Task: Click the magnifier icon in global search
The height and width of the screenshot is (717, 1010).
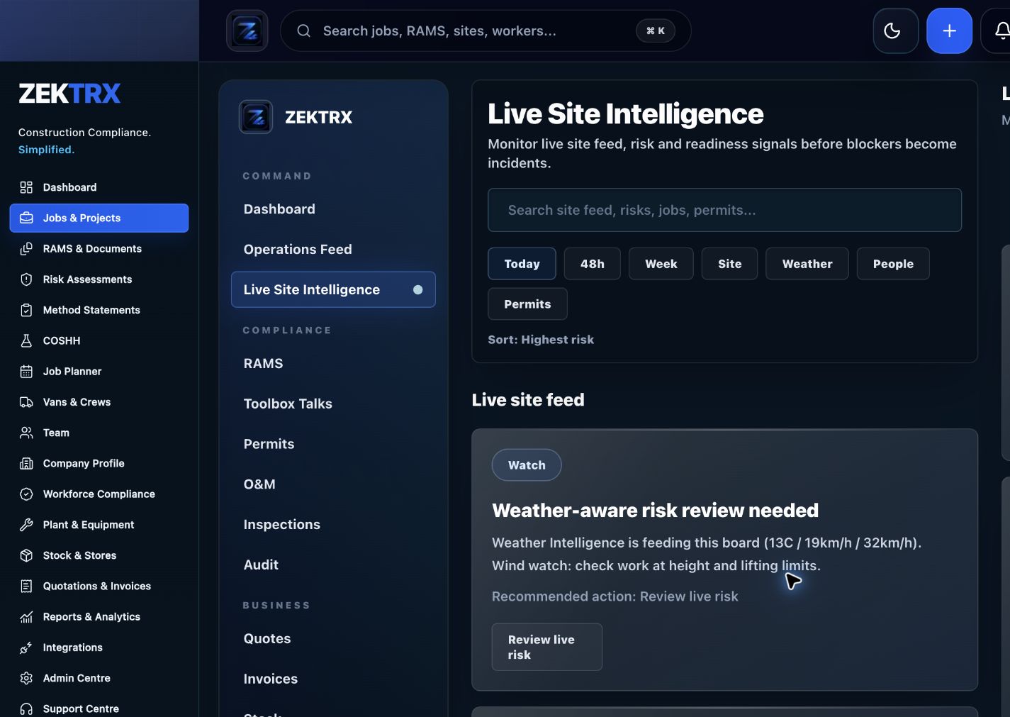Action: (303, 30)
